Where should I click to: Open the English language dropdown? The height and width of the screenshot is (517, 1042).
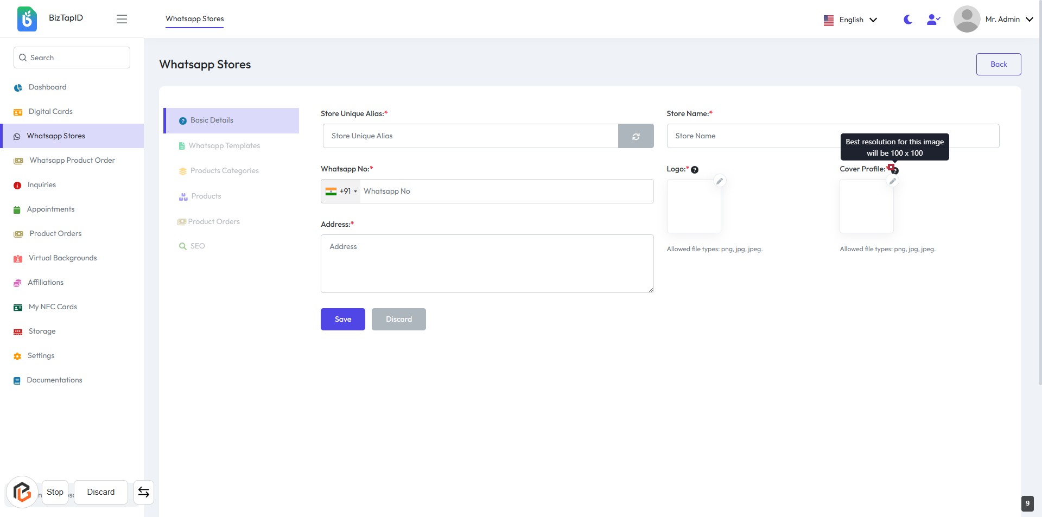point(850,20)
